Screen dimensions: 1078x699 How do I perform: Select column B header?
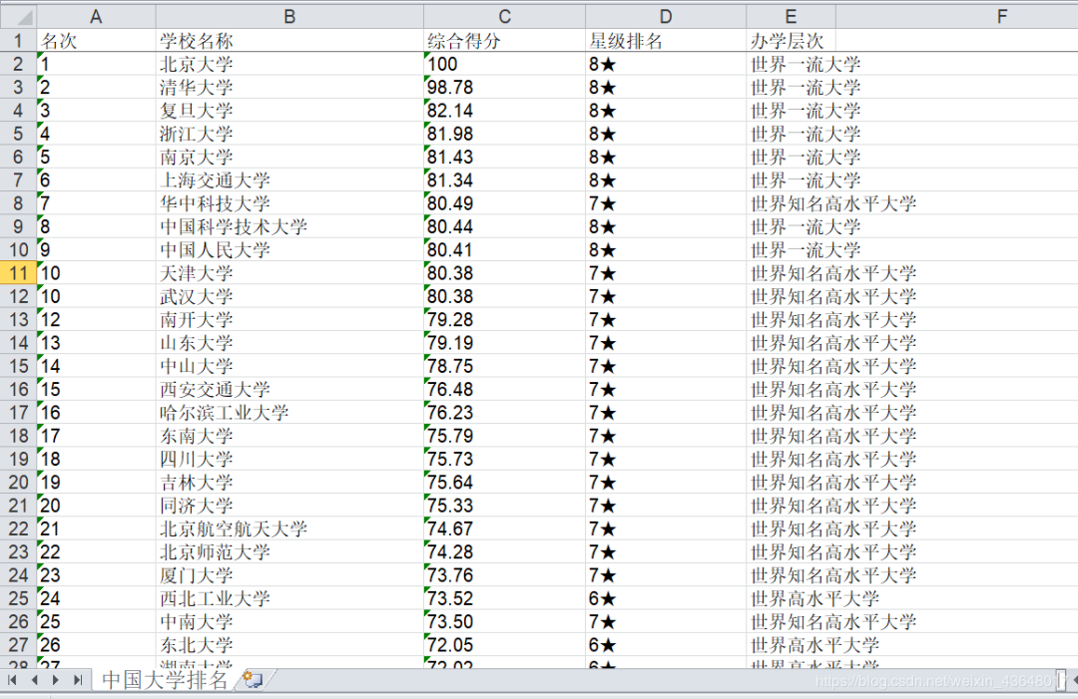click(x=289, y=17)
